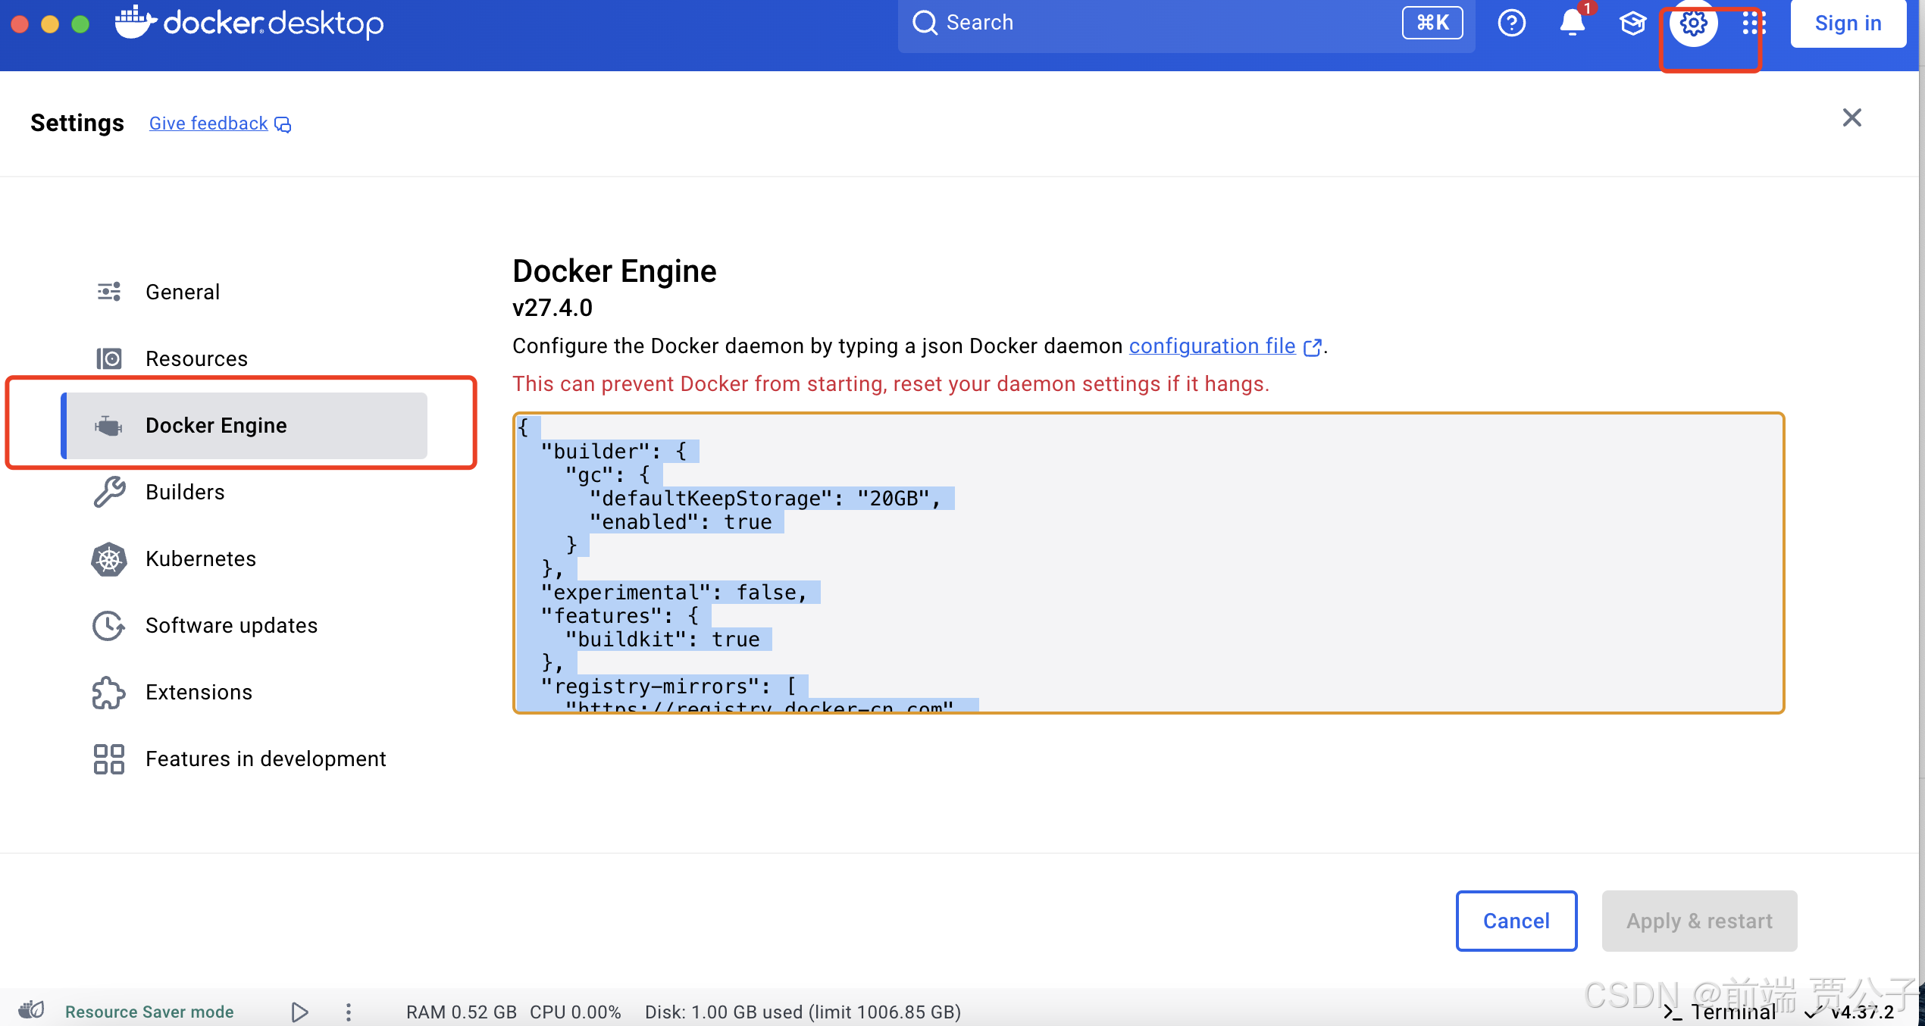Click the search magnifier icon
Image resolution: width=1925 pixels, height=1026 pixels.
click(x=925, y=23)
